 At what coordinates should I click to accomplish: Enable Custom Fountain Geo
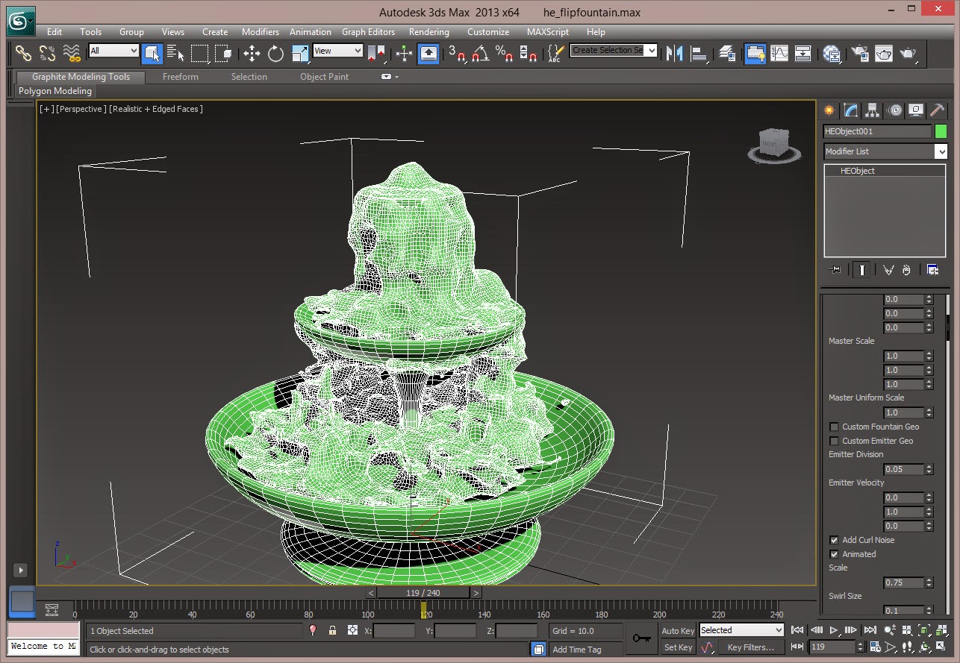834,427
